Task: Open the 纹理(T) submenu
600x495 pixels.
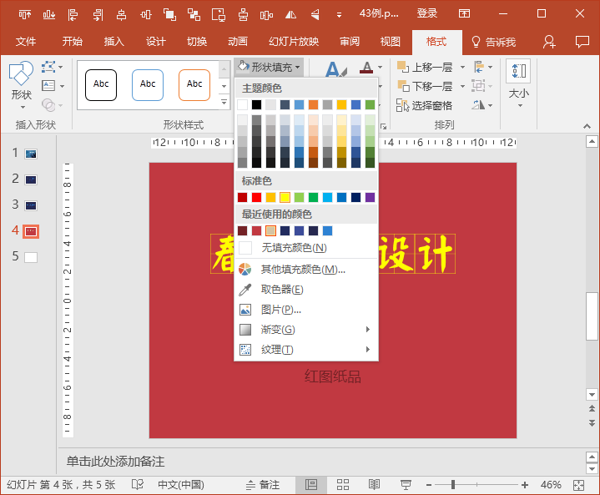Action: click(x=306, y=349)
